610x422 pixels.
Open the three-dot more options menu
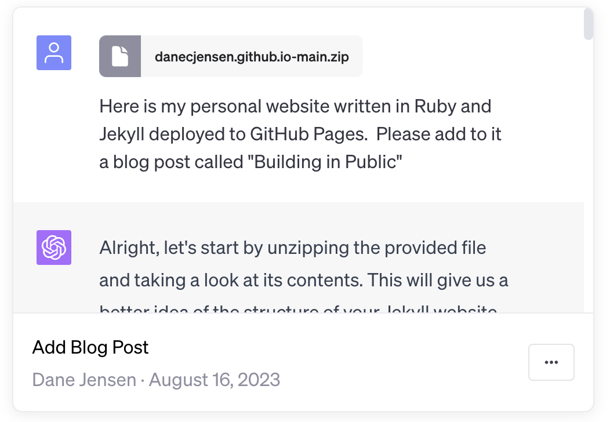click(x=551, y=362)
